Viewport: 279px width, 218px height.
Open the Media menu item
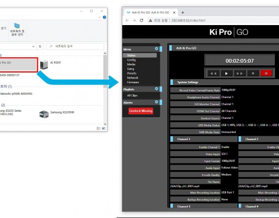131,64
